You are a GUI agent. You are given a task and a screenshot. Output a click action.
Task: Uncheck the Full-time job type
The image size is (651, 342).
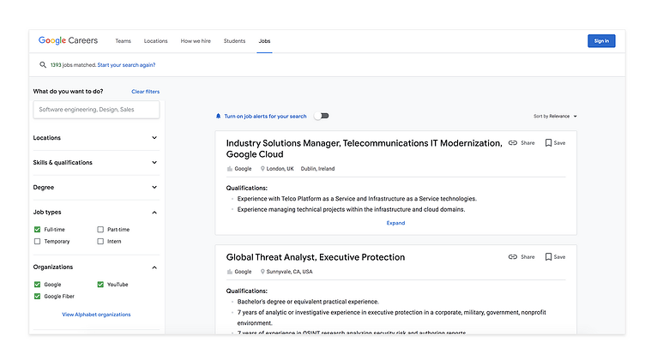pyautogui.click(x=38, y=230)
